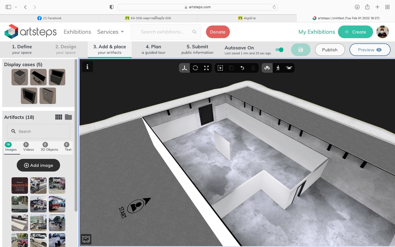Switch to the Videos artifacts tab
Screen dimensions: 395x247
tap(28, 147)
